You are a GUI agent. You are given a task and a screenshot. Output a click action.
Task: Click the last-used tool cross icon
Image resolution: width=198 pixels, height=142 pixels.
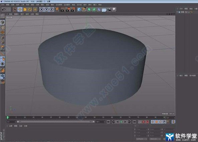coord(35,9)
